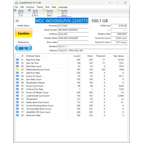
Task: Click the raw value 22444
Action: (121, 96)
